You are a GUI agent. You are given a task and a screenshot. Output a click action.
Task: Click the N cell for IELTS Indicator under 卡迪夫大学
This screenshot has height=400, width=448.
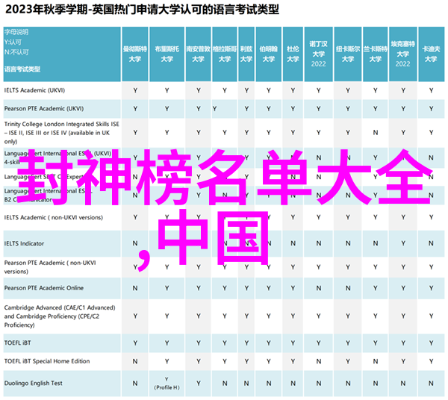click(431, 243)
